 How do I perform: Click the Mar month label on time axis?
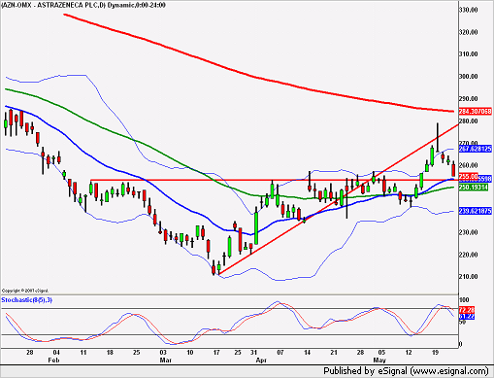[166, 361]
